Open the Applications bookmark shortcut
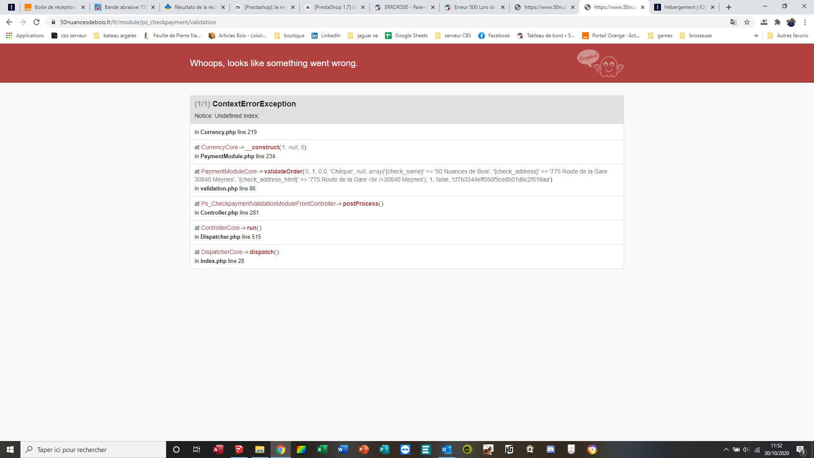The height and width of the screenshot is (458, 814). [x=25, y=36]
